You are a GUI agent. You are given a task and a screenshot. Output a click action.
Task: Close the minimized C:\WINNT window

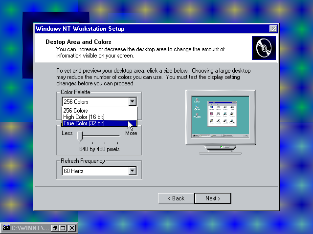[72, 228]
